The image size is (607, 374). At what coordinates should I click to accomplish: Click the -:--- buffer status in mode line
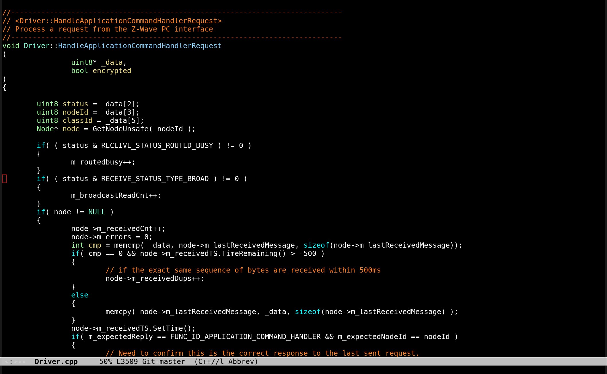(15, 362)
